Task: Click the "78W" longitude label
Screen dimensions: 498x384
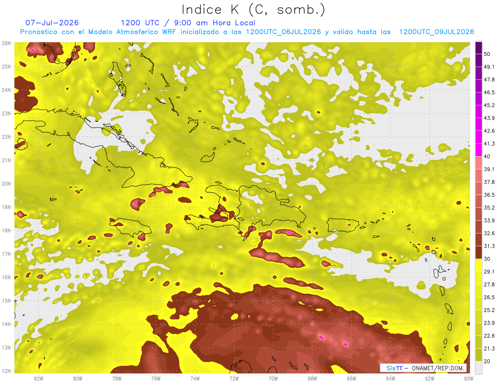Action: (117, 378)
